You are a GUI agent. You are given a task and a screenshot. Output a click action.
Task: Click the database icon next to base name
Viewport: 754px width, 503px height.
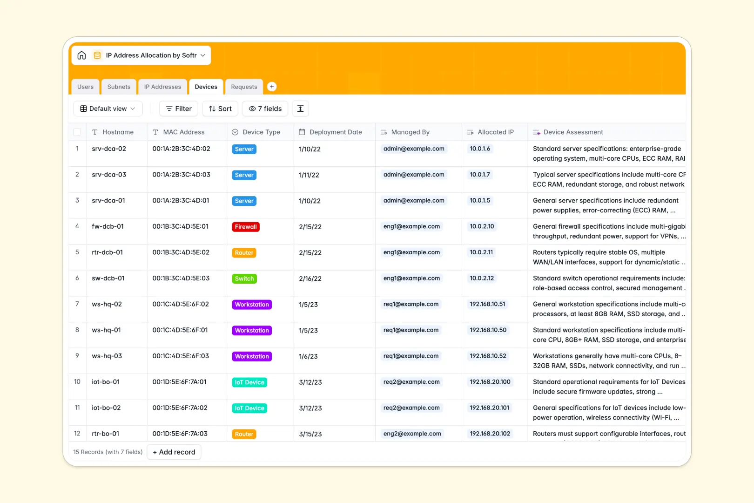(x=97, y=55)
